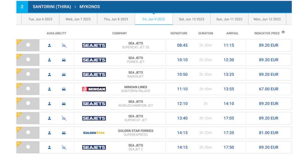Click passenger icon in Seajet 2 row
This screenshot has height=156, width=306.
(x=49, y=147)
